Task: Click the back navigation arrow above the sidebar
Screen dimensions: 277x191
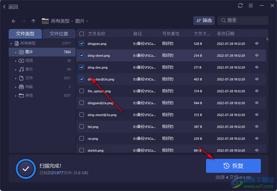Action: click(x=14, y=21)
